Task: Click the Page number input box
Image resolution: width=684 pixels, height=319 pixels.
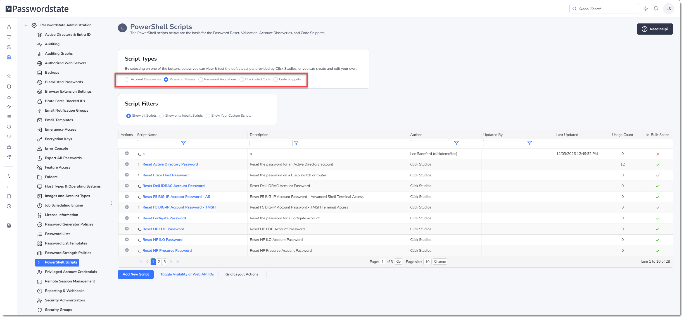Action: pyautogui.click(x=383, y=262)
